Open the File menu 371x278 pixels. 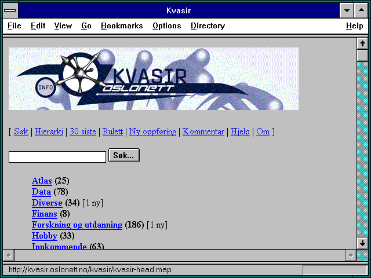14,25
